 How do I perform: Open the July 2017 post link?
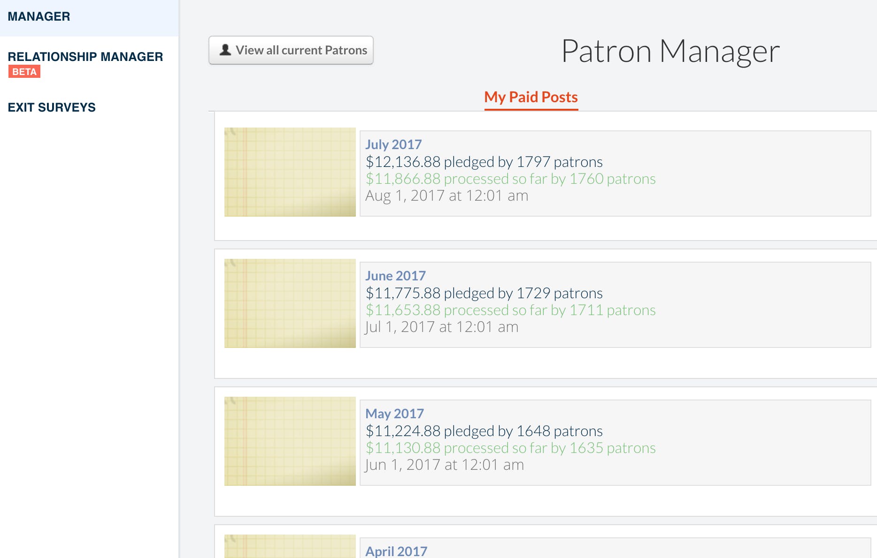[393, 144]
